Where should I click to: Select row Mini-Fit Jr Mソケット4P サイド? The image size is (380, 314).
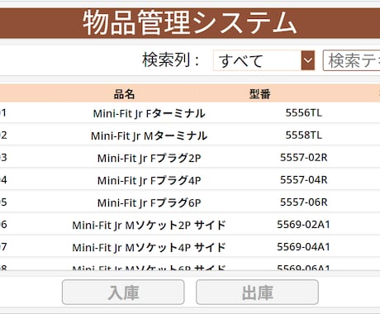(x=190, y=247)
